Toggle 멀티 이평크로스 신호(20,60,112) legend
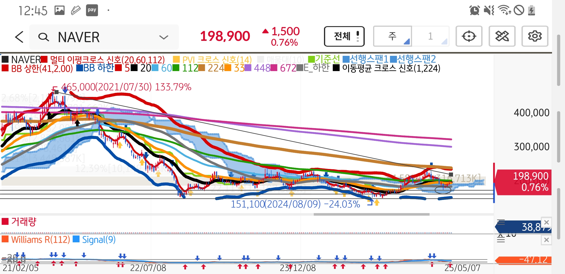565x274 pixels. 103,60
